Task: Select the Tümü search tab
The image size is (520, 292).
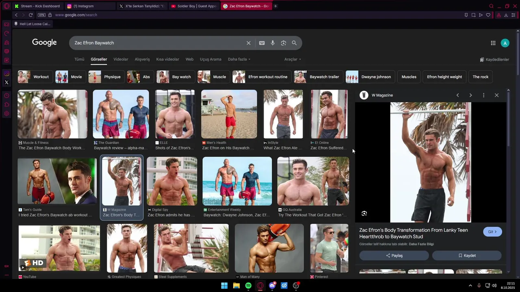Action: (x=79, y=59)
